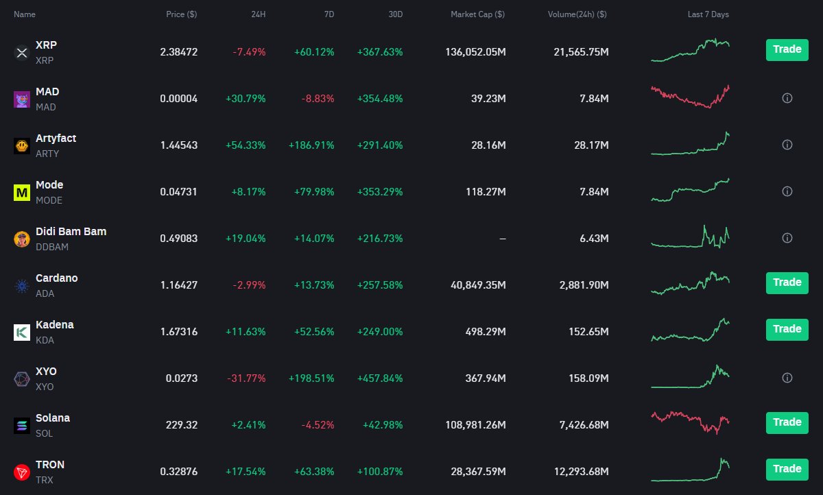Screen dimensions: 823x495
Task: Open the Solana coin name link
Action: point(53,418)
